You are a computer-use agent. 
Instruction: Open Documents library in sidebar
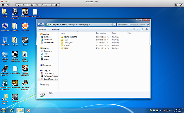coord(47,51)
